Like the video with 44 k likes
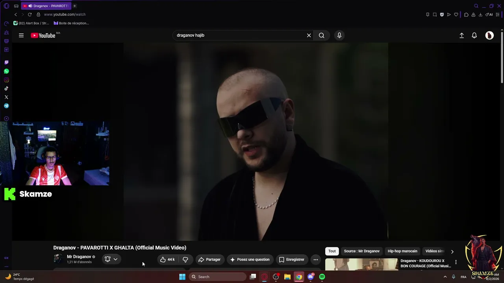504x283 pixels. click(167, 259)
